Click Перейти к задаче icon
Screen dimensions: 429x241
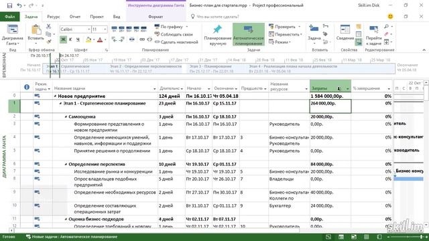coord(374,29)
